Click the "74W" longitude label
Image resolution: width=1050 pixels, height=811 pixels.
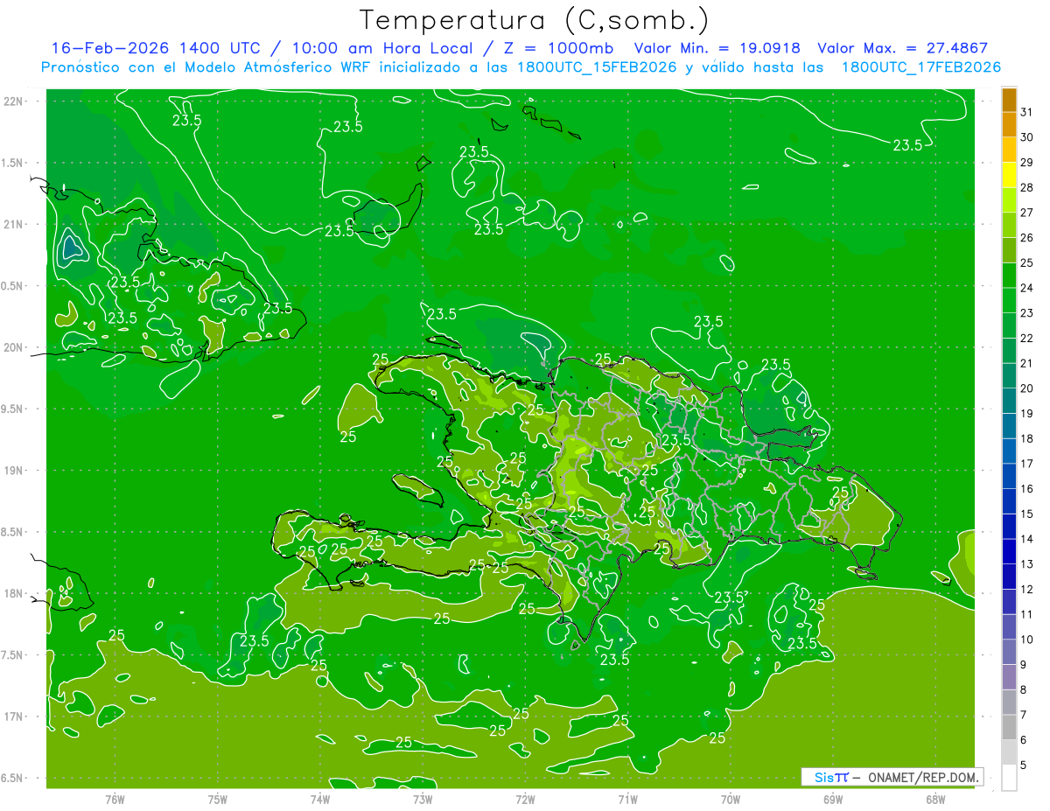[320, 799]
